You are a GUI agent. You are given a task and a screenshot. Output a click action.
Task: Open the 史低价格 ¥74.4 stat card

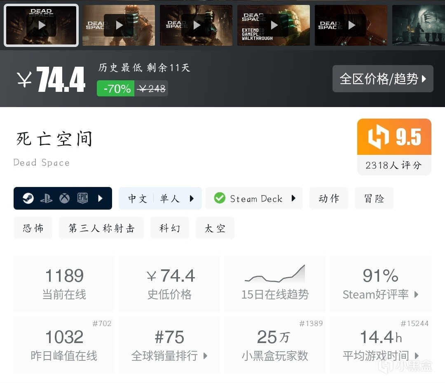point(169,284)
